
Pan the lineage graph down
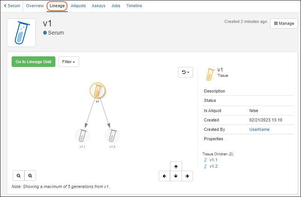coord(176,176)
